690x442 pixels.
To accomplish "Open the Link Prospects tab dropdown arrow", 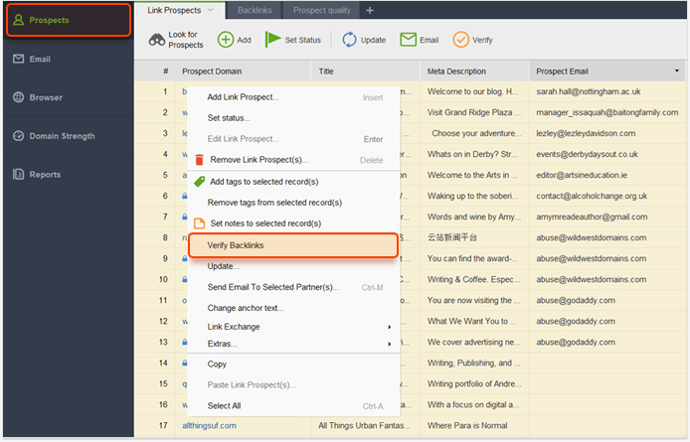I will [211, 10].
